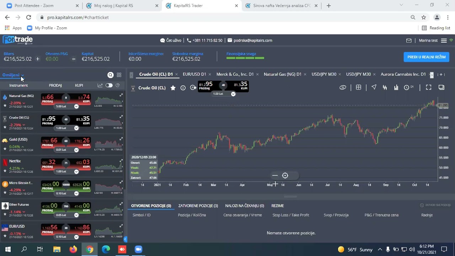Toggle the watchlist header switch
This screenshot has width=455, height=256.
pos(109,85)
